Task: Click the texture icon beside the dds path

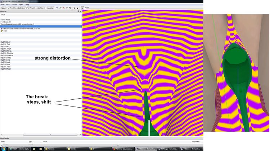Action: click(x=2, y=29)
